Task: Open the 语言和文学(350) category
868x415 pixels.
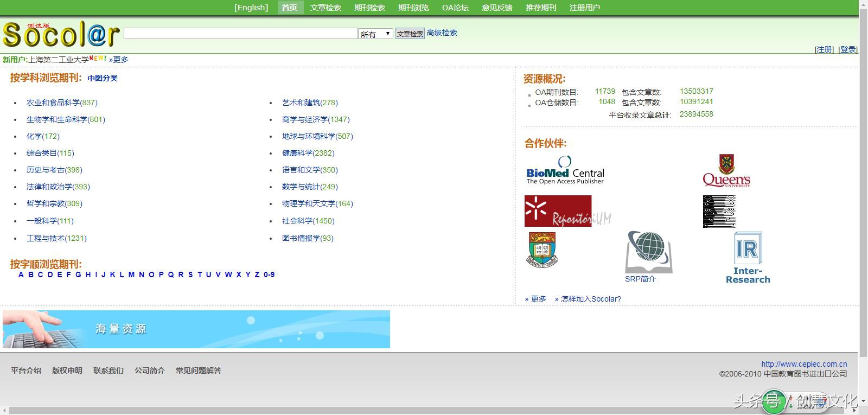Action: [x=310, y=170]
